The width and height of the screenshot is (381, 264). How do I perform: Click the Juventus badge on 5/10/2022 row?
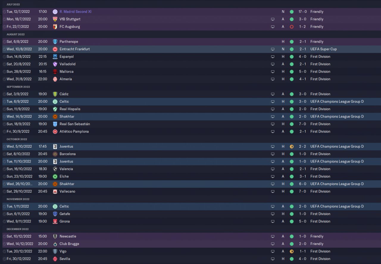(55, 146)
